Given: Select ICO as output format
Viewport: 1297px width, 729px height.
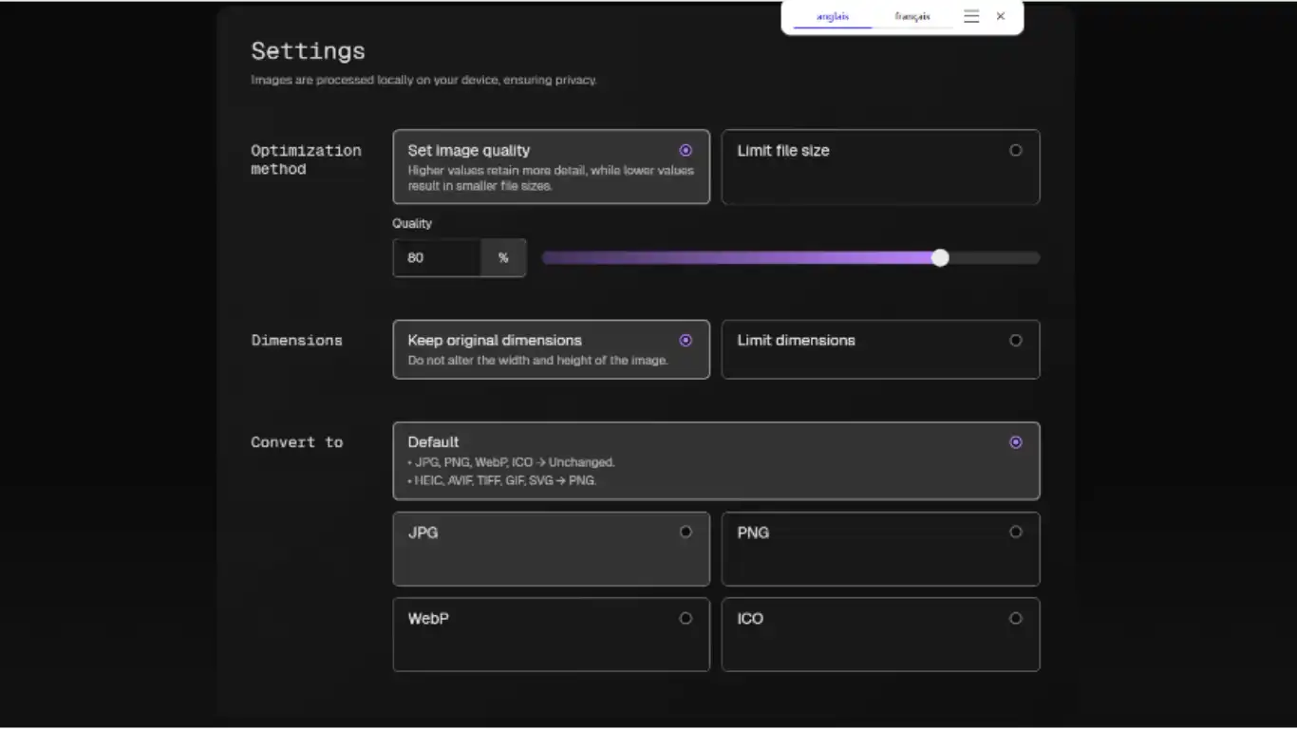Looking at the screenshot, I should 879,633.
